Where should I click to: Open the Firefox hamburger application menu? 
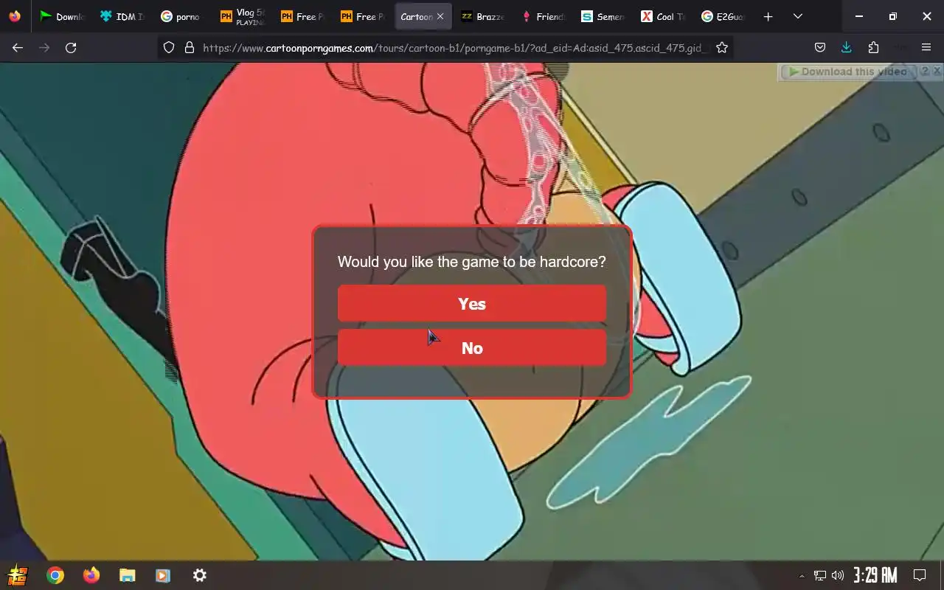click(926, 47)
